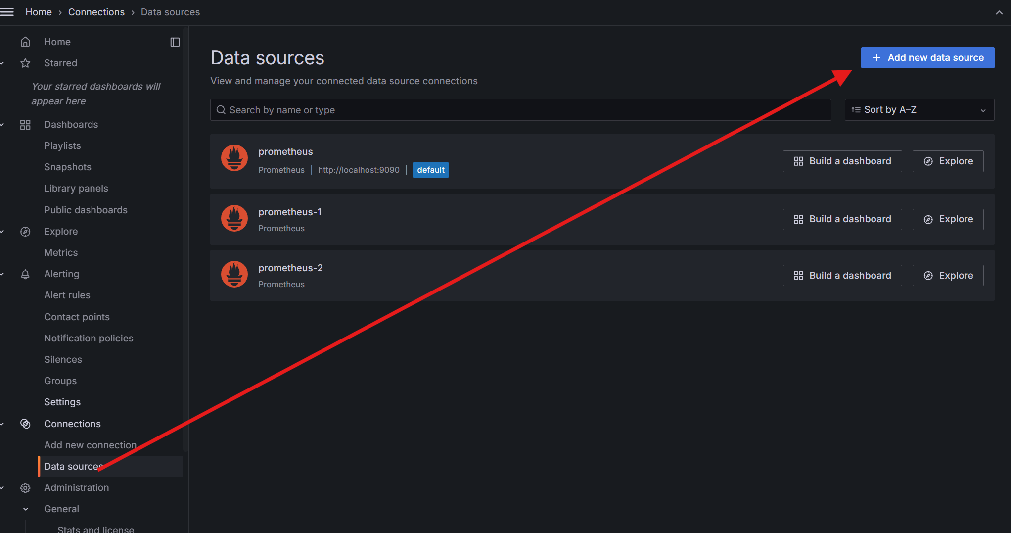
Task: Click the Connections icon in sidebar
Action: (x=25, y=424)
